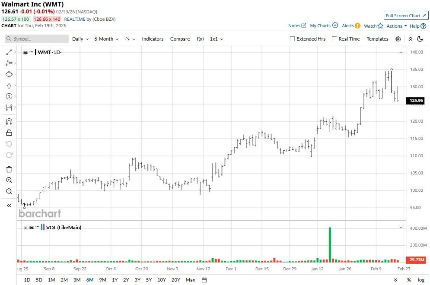Redo the last chart action
The image size is (430, 285).
(9, 155)
